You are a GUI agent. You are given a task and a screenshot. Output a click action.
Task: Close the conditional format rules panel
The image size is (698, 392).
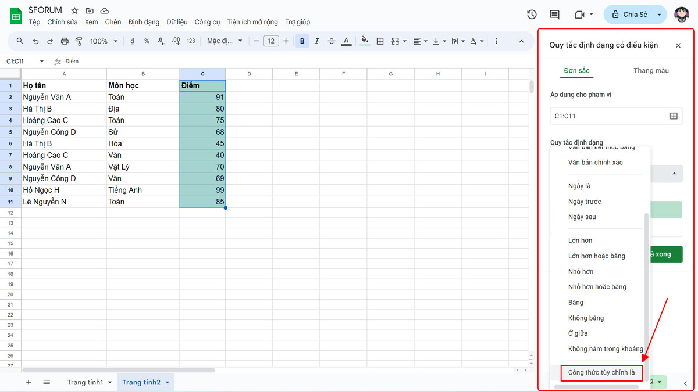click(678, 45)
